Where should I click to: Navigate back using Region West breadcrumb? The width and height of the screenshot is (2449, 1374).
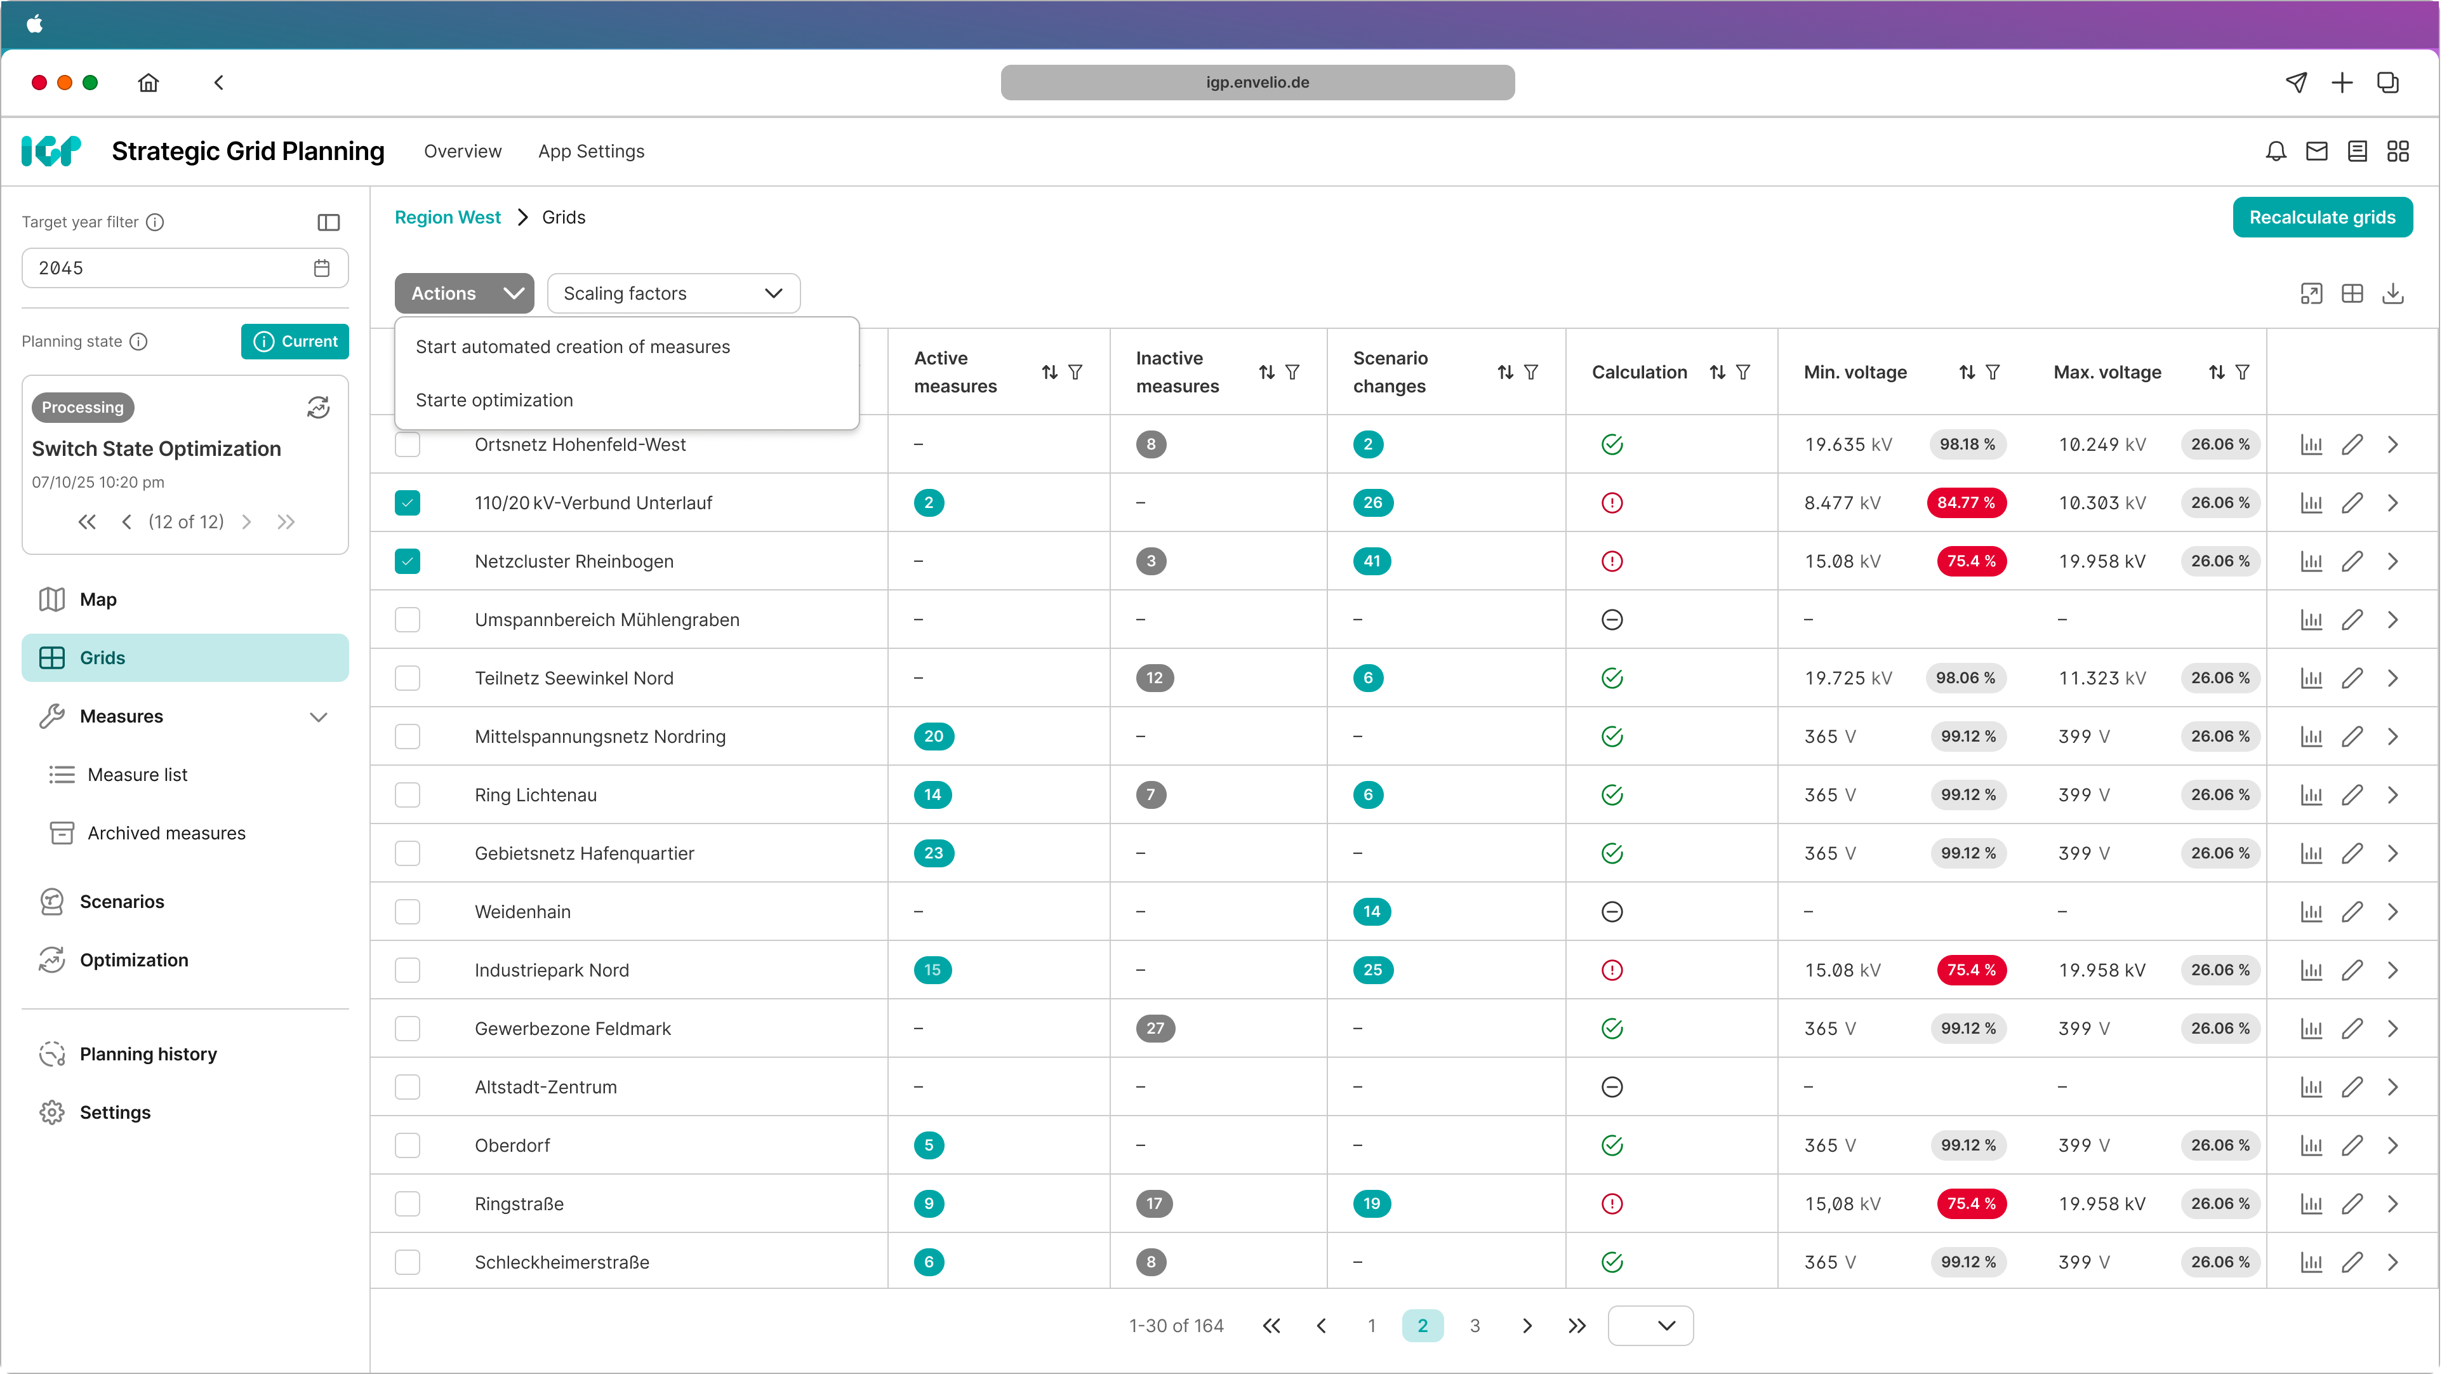447,217
